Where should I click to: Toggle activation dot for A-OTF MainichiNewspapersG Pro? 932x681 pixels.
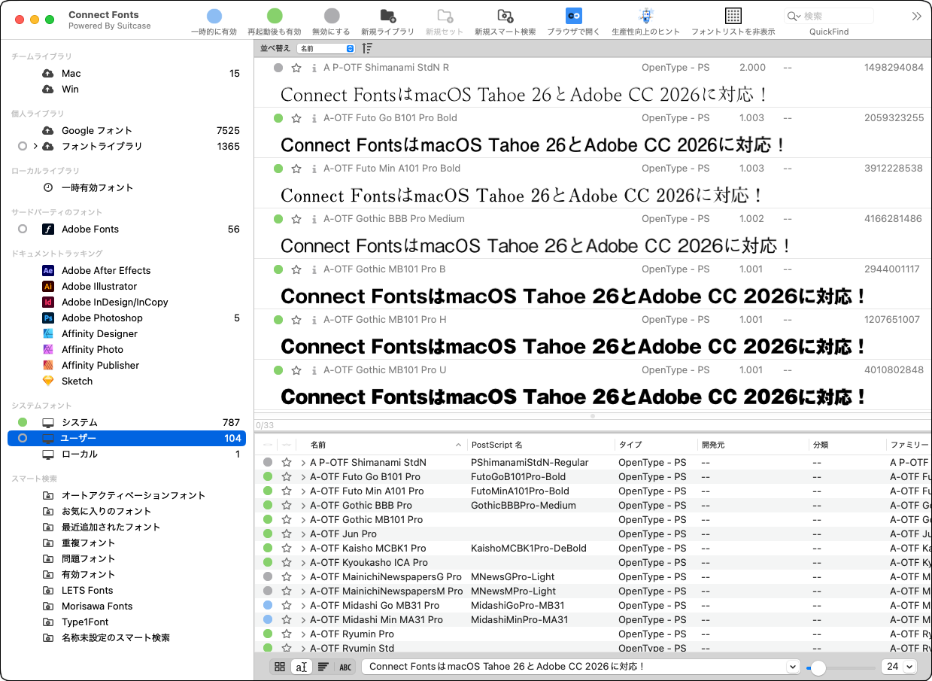[x=268, y=577]
